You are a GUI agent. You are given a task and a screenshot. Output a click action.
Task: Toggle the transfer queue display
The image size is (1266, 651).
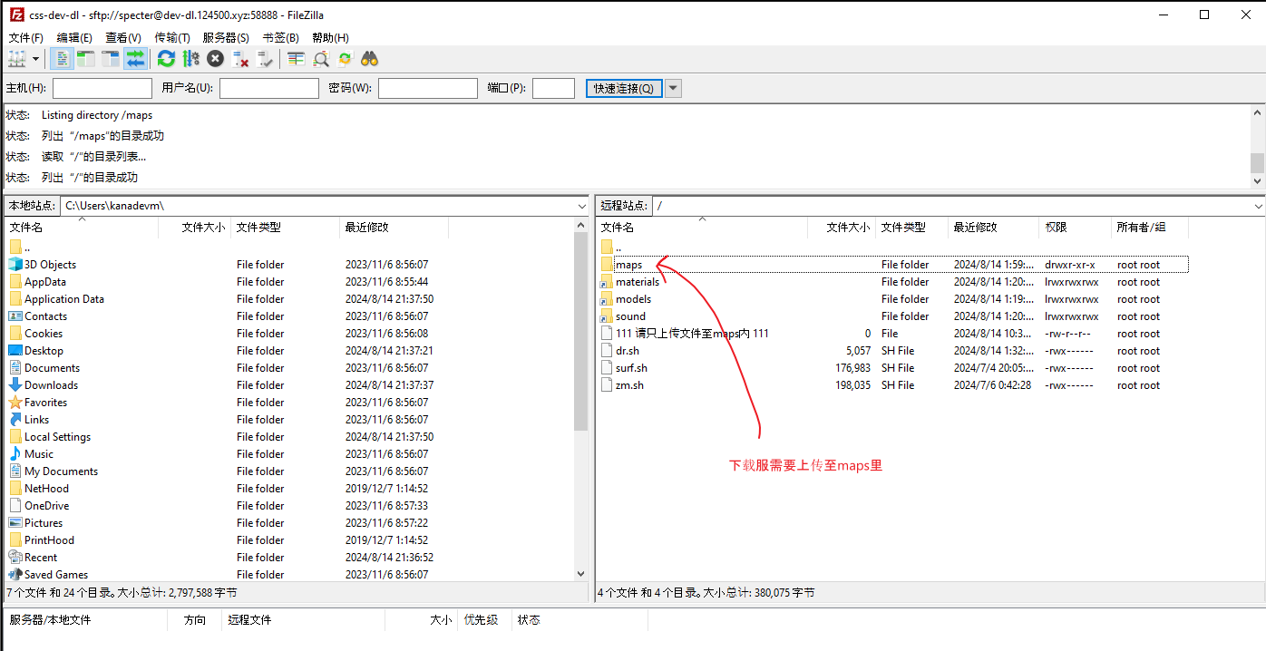tap(135, 59)
